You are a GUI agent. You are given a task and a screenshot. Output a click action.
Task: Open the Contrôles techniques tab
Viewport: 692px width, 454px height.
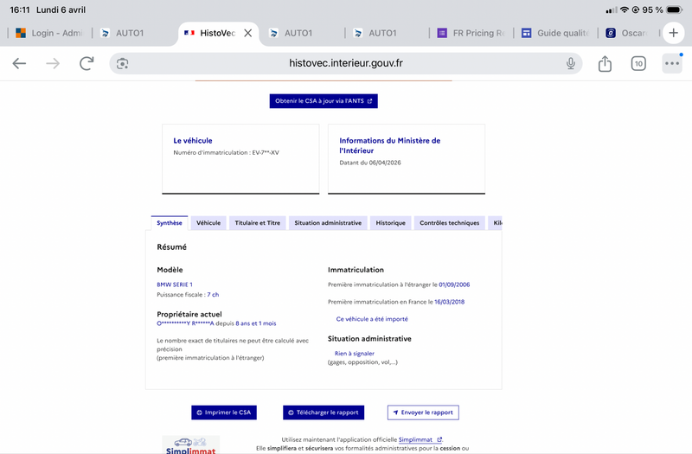pyautogui.click(x=449, y=222)
